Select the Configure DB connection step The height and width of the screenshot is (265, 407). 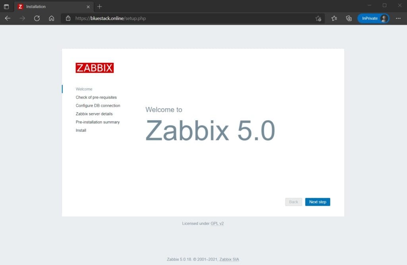pos(98,105)
